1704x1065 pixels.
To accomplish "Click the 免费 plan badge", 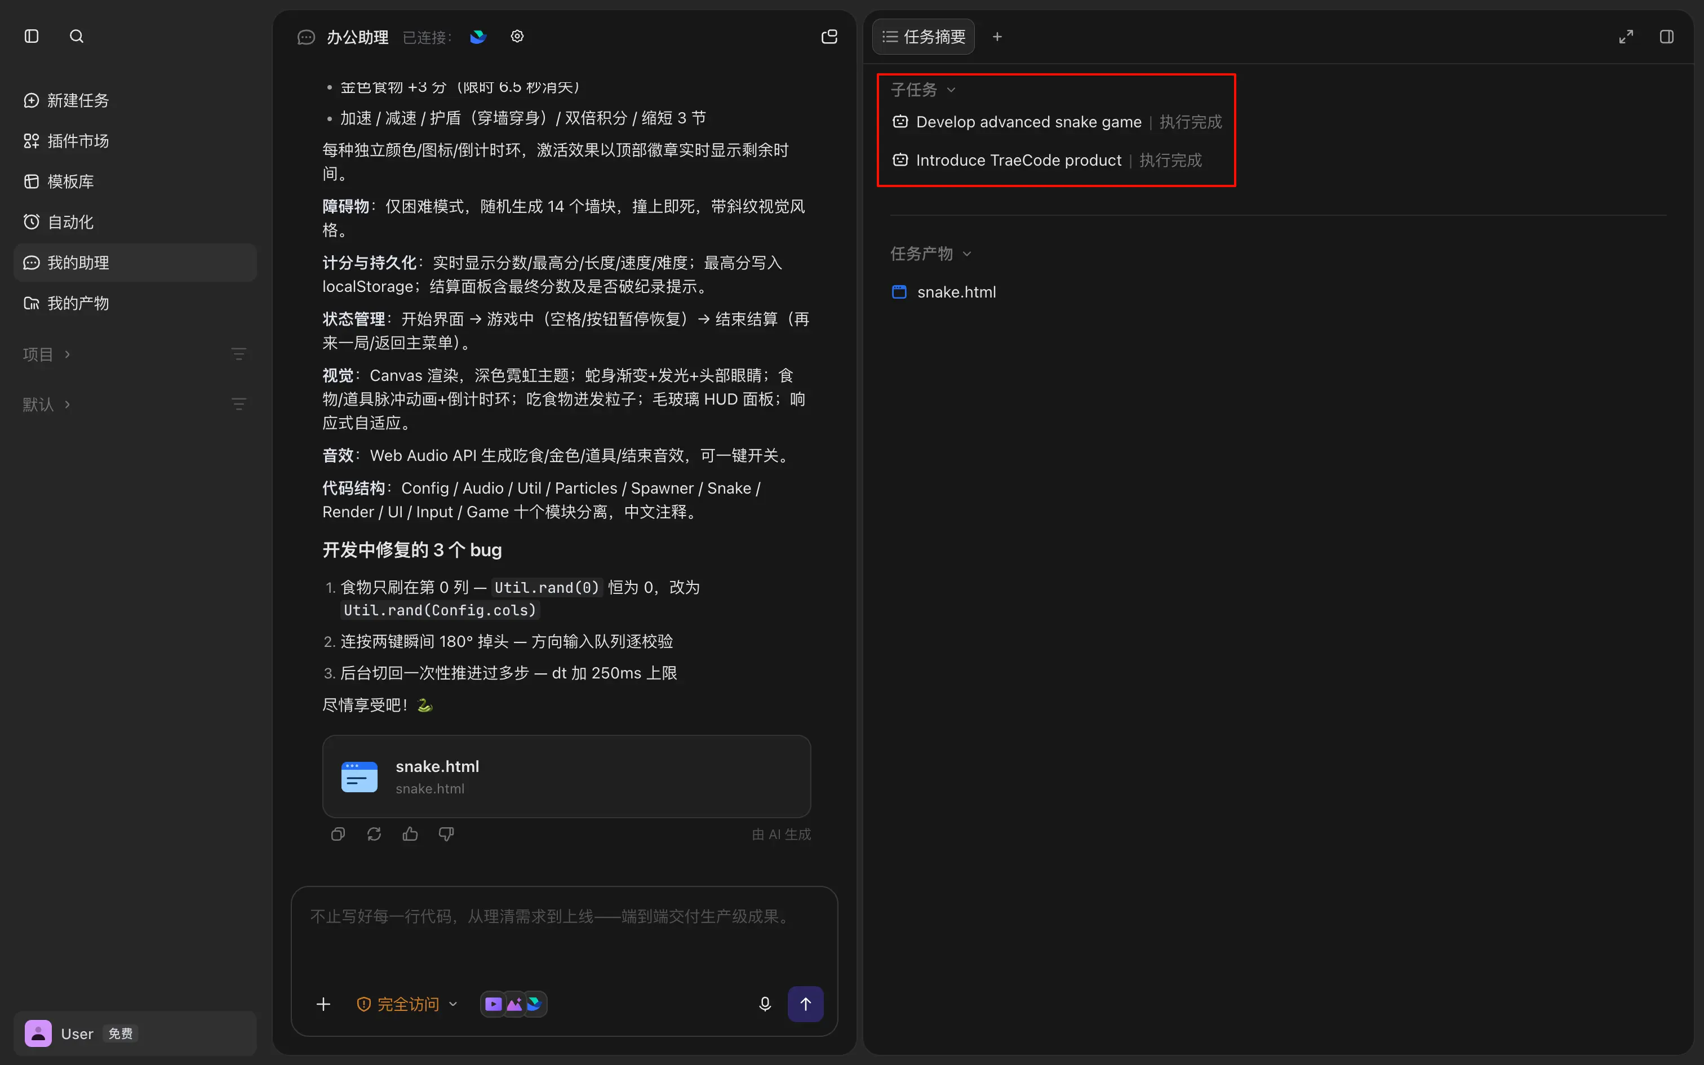I will pos(121,1033).
